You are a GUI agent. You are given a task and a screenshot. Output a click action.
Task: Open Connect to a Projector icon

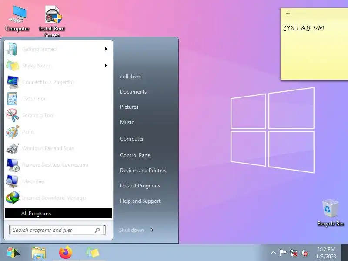click(x=13, y=82)
